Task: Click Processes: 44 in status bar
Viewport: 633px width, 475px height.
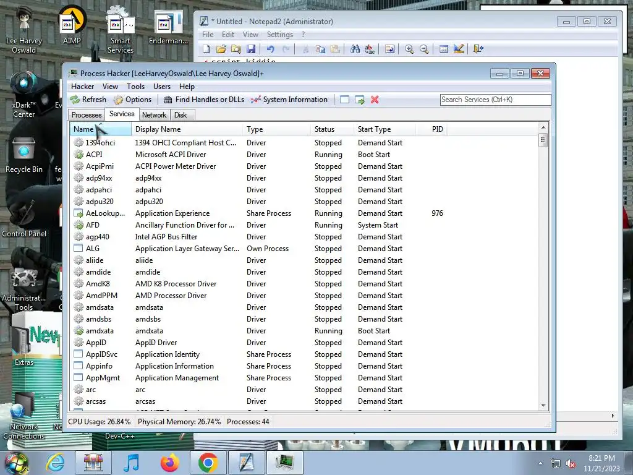Action: coord(248,422)
